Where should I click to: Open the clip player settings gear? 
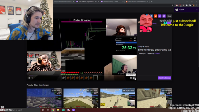coord(131,78)
